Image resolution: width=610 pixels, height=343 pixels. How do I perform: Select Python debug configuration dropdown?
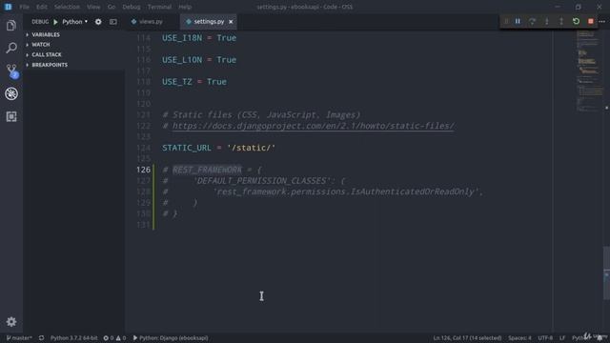click(x=74, y=22)
